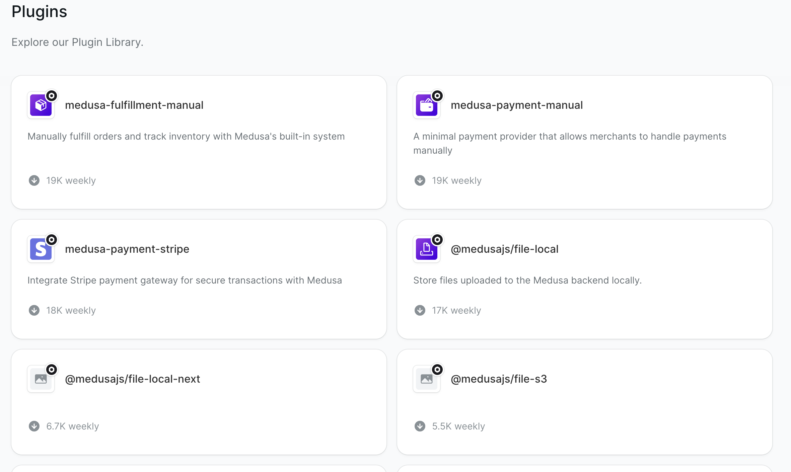This screenshot has width=791, height=472.
Task: Click the medusa-fulfillment-manual box icon
Action: click(x=41, y=105)
